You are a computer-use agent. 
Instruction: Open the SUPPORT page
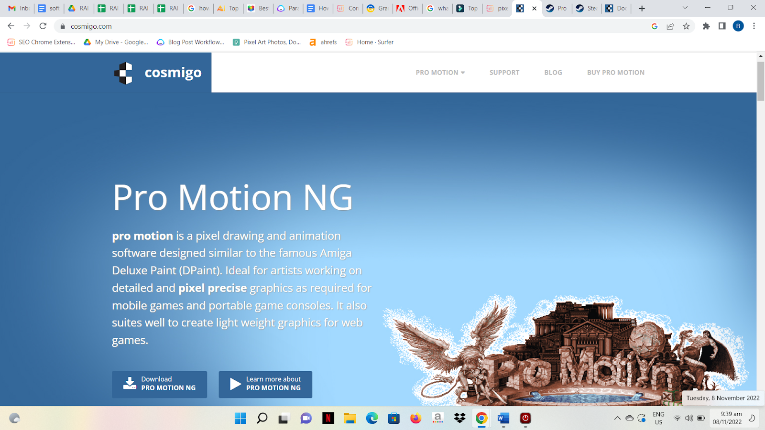point(504,73)
